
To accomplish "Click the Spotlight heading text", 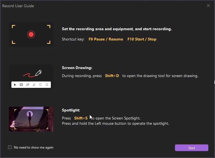I will [71, 110].
